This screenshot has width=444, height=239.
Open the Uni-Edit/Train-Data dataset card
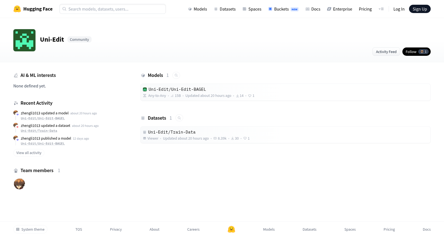pos(285,135)
